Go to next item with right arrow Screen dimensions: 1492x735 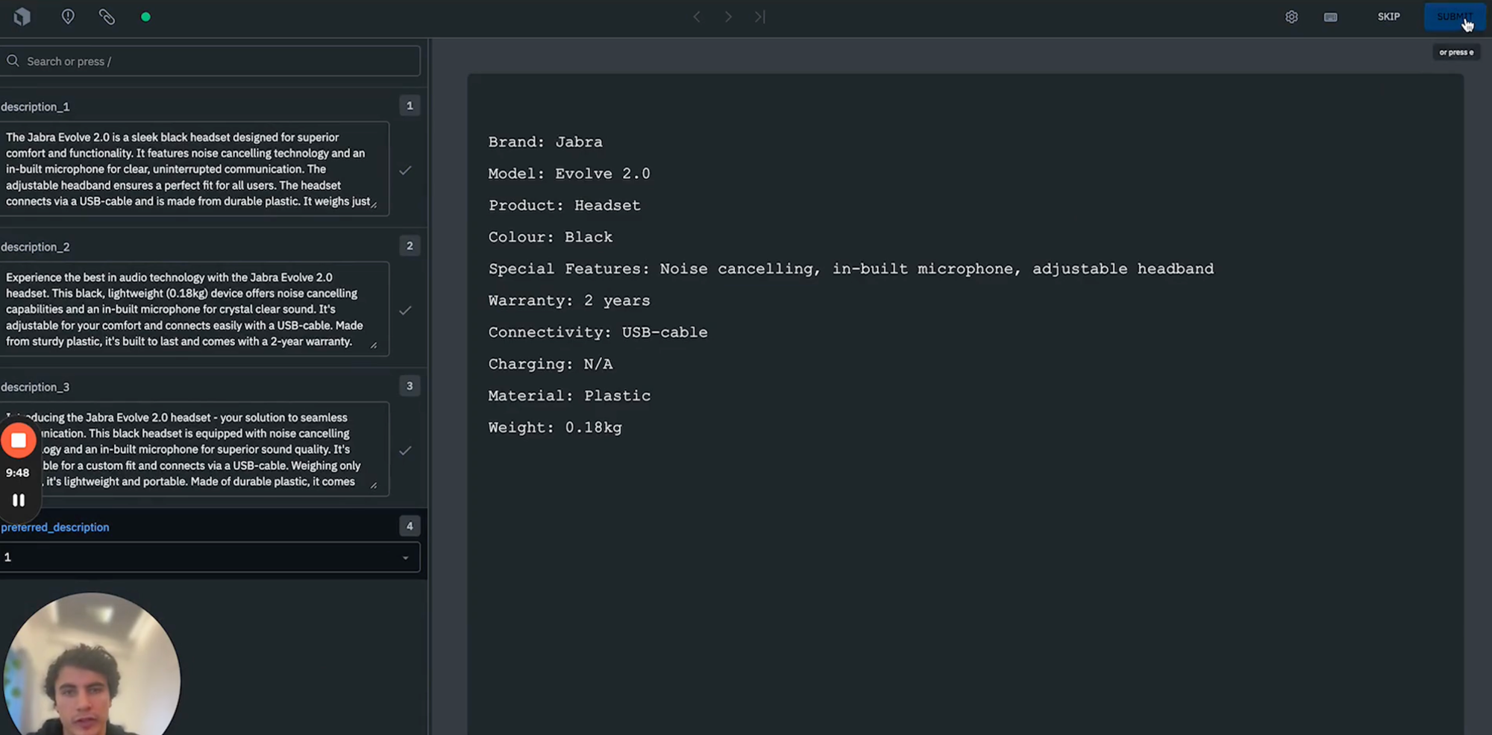tap(728, 16)
